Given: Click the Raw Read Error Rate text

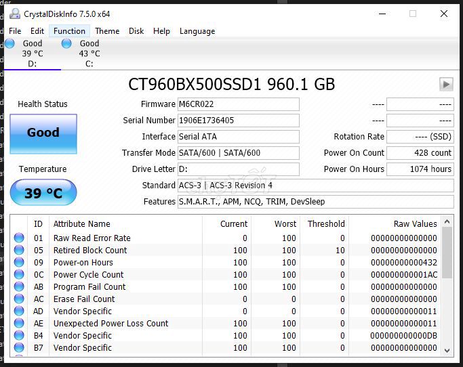Looking at the screenshot, I should pyautogui.click(x=92, y=238).
